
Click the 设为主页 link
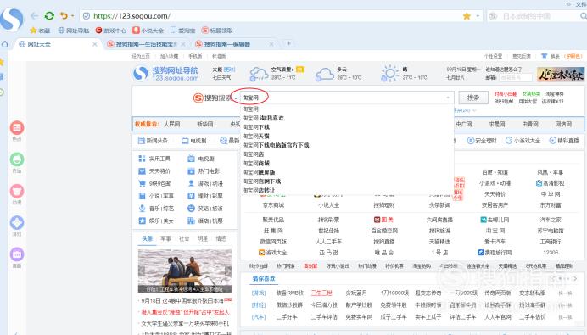141,56
